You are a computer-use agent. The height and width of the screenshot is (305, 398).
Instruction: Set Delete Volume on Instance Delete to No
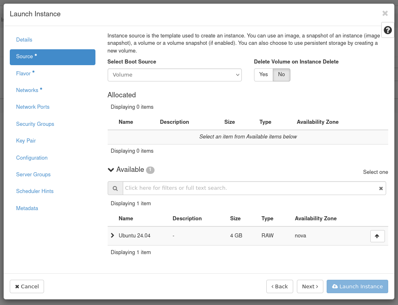click(281, 75)
